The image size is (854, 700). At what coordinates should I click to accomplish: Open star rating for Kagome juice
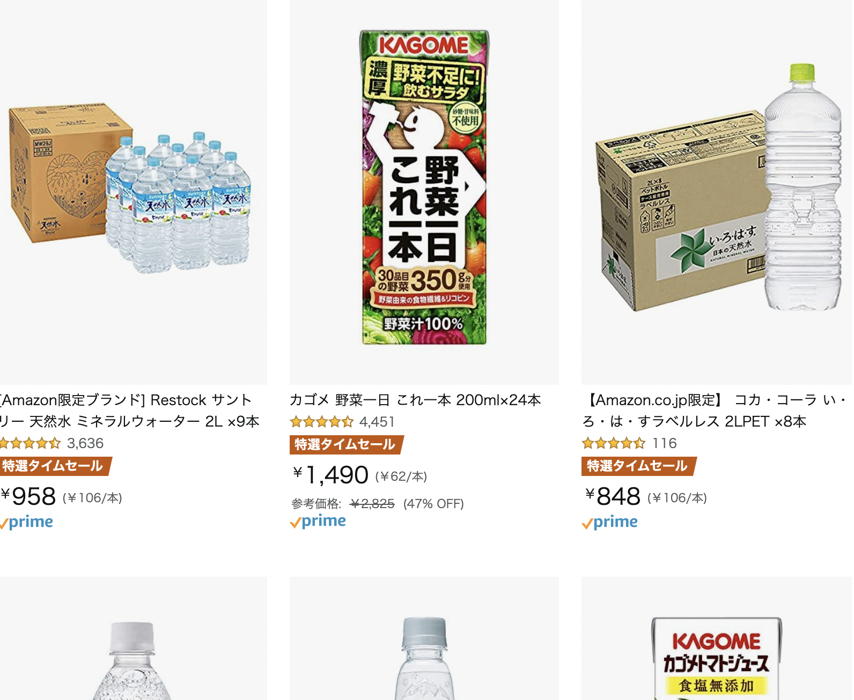(x=322, y=422)
